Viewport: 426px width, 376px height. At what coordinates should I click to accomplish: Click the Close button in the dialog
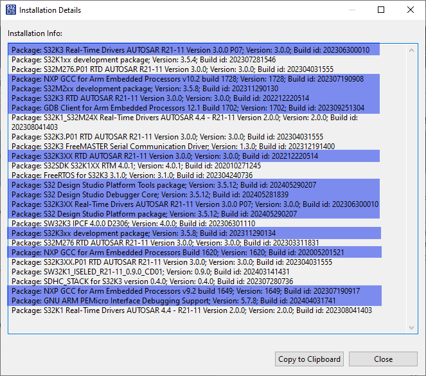[x=383, y=359]
